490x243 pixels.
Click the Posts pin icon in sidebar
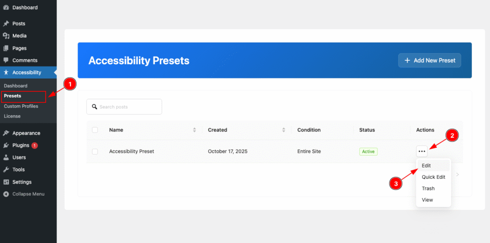[x=6, y=23]
